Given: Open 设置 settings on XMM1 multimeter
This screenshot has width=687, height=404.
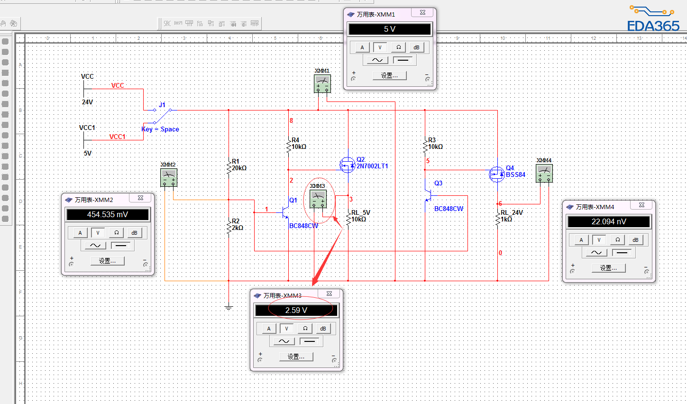Looking at the screenshot, I should click(x=389, y=75).
